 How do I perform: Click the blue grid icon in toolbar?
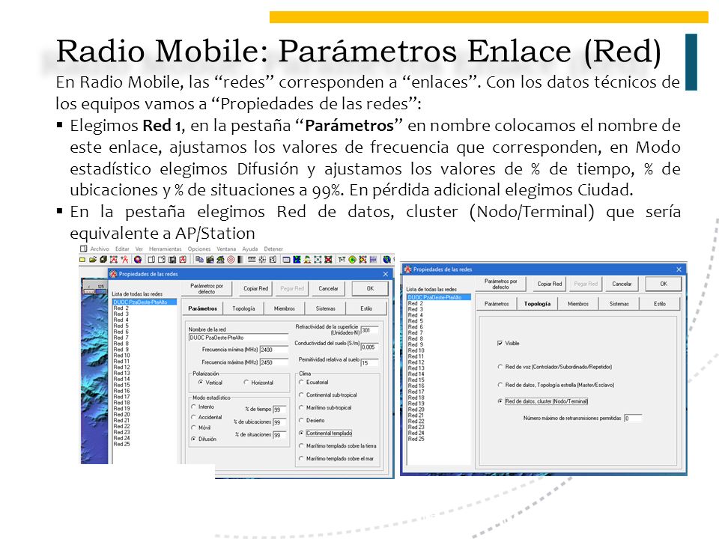coord(373,260)
